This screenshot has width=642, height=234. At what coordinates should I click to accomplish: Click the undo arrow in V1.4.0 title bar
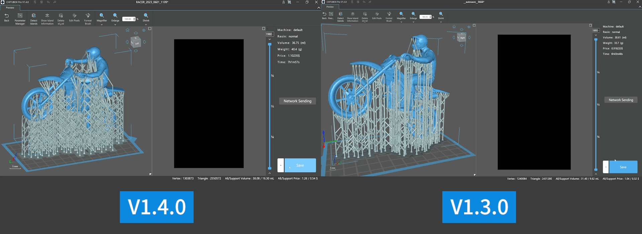click(x=48, y=2)
